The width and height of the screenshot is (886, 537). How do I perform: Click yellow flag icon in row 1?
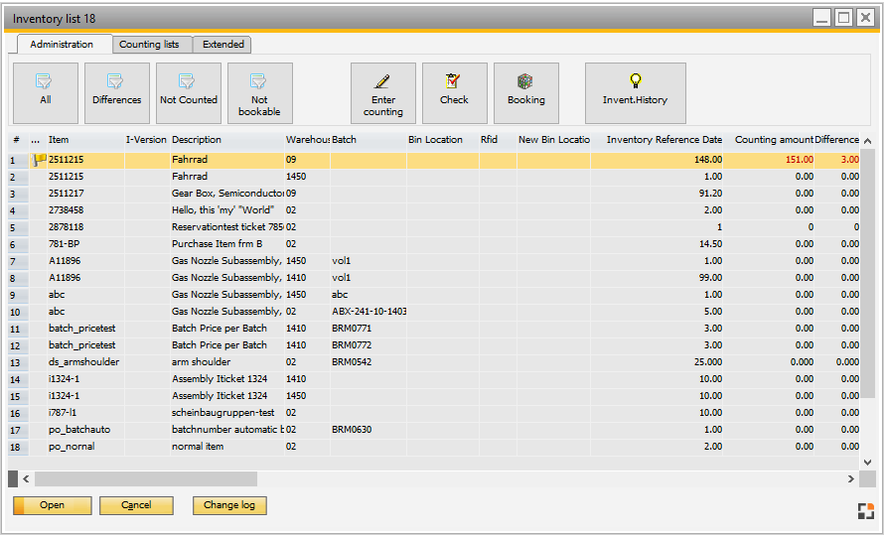tap(40, 159)
